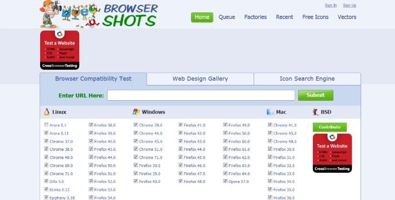Uncheck the Arora 0.11 checkbox
This screenshot has height=200, width=395.
coord(46,133)
